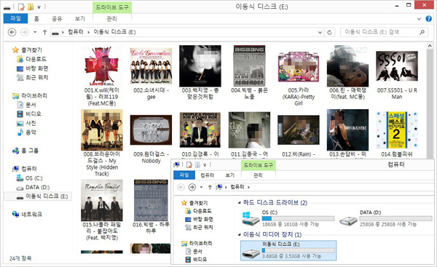Image resolution: width=437 pixels, height=267 pixels.
Task: Click the search magnifier icon
Action: coord(422,32)
